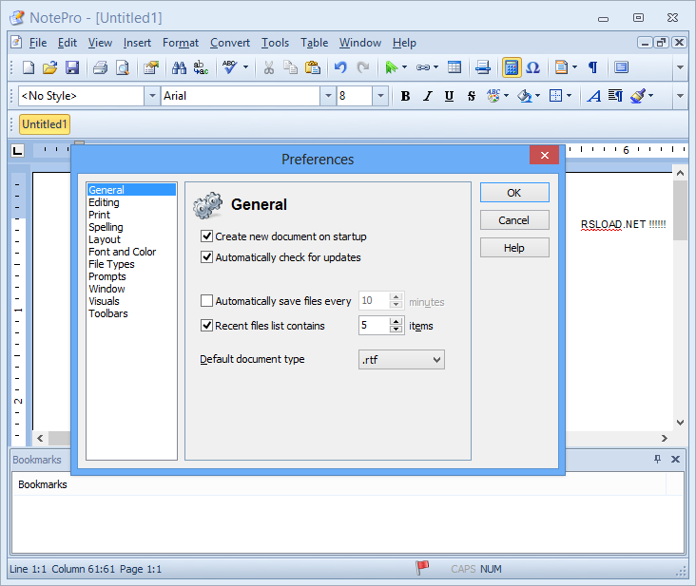Open the Font dialog A icon
The height and width of the screenshot is (586, 696).
(x=593, y=96)
